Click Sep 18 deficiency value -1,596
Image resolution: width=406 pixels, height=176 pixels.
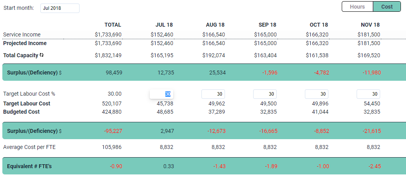pos(270,73)
